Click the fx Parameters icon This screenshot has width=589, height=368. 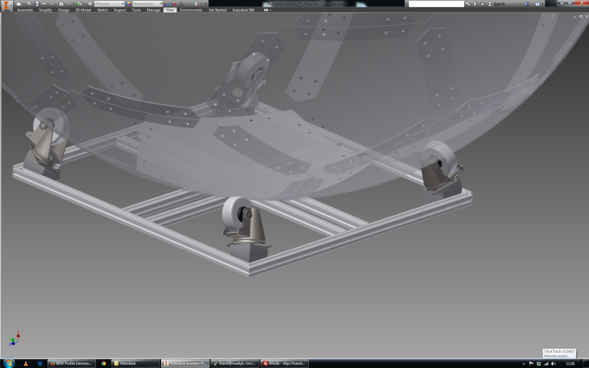click(181, 4)
